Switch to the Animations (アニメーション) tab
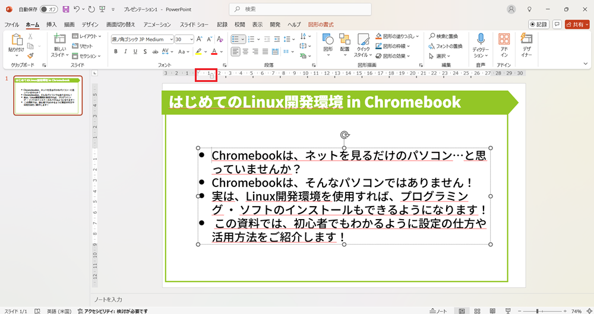The height and width of the screenshot is (314, 594). 157,24
